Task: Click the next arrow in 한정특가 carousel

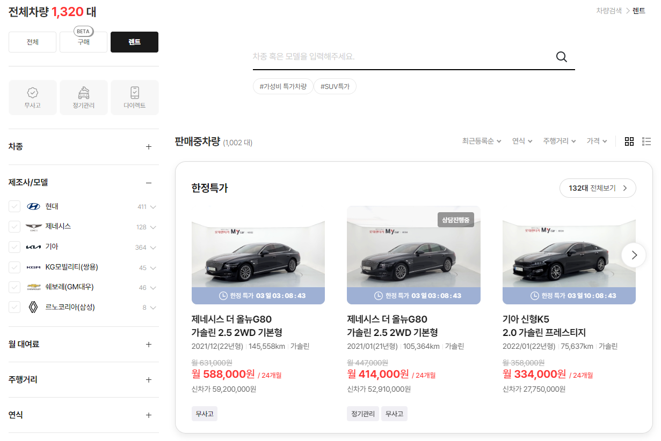Action: click(634, 255)
